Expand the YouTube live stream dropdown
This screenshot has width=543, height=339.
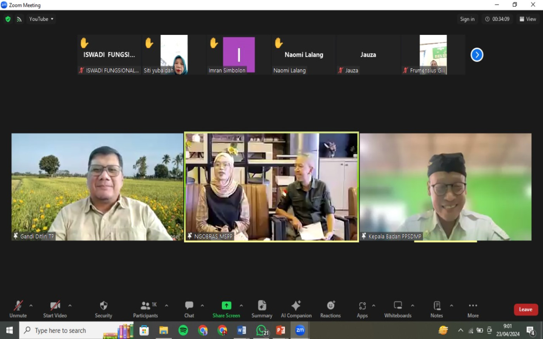point(41,19)
